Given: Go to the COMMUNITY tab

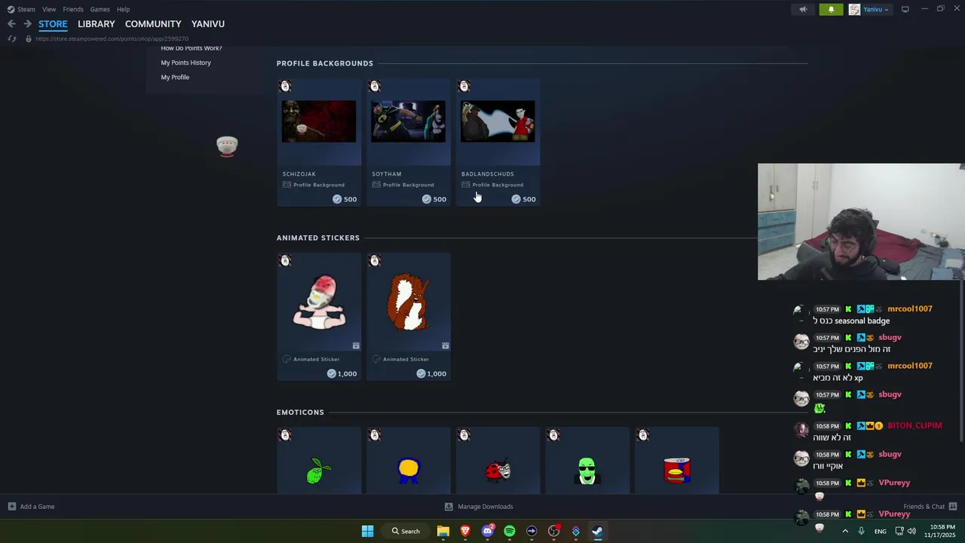Looking at the screenshot, I should [x=153, y=24].
